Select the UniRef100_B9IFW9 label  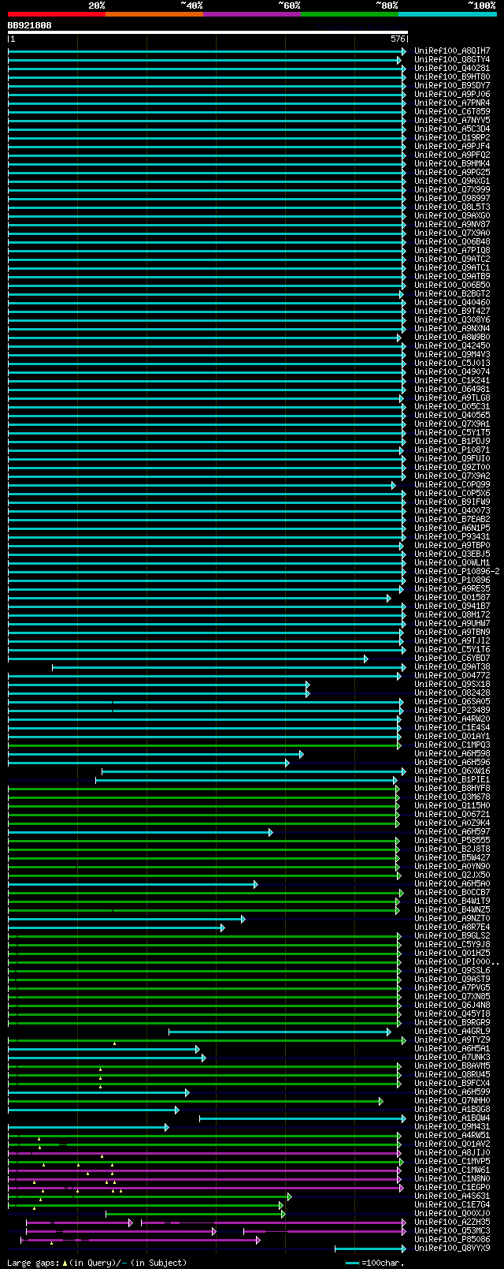click(x=452, y=502)
